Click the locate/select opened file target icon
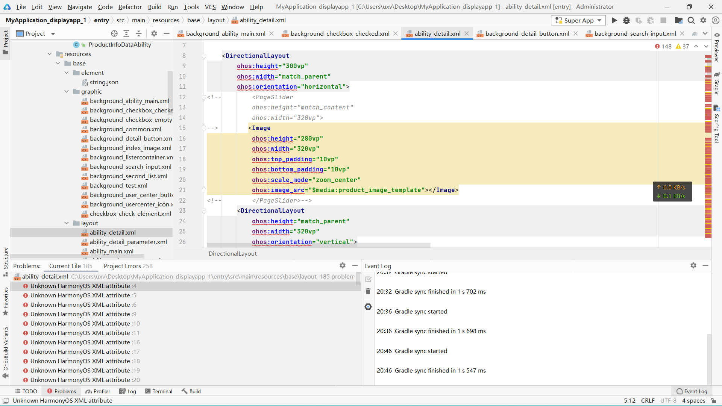722x406 pixels. click(114, 33)
